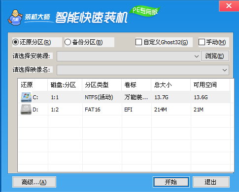Click the 请选择安装源: label

[x=31, y=56]
